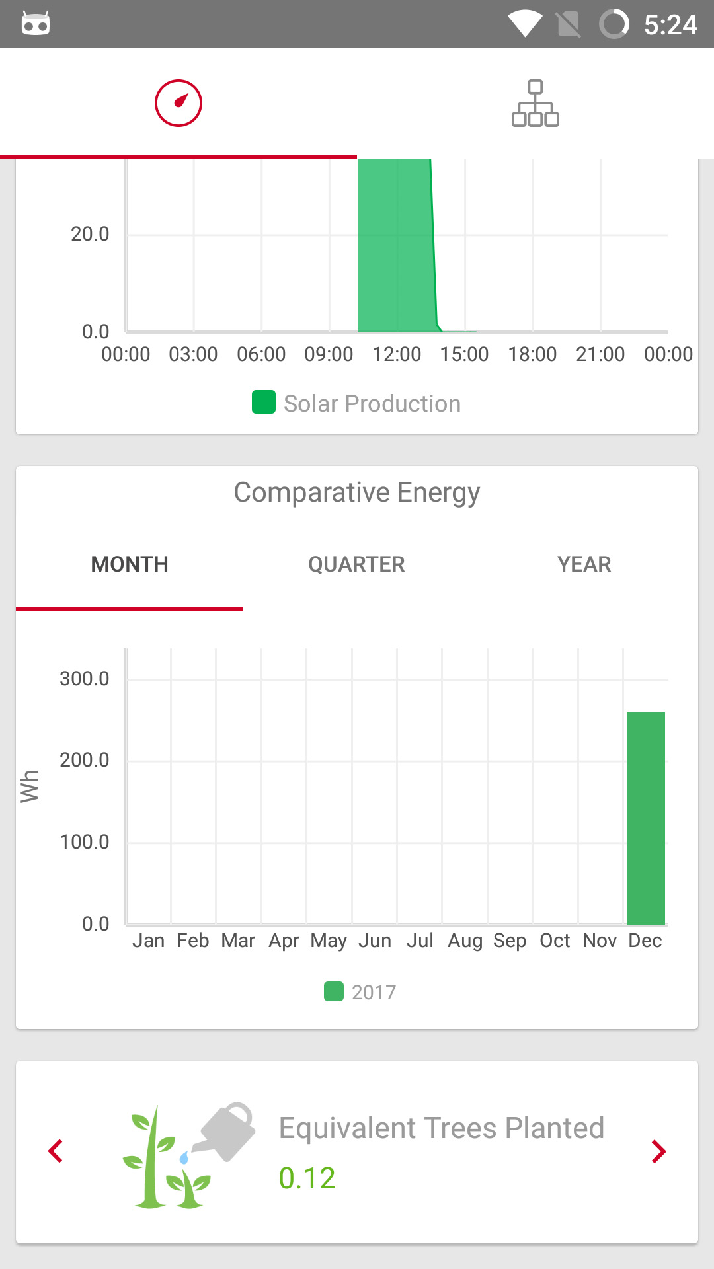Tap the battery ring indicator
The width and height of the screenshot is (714, 1269).
pyautogui.click(x=614, y=24)
